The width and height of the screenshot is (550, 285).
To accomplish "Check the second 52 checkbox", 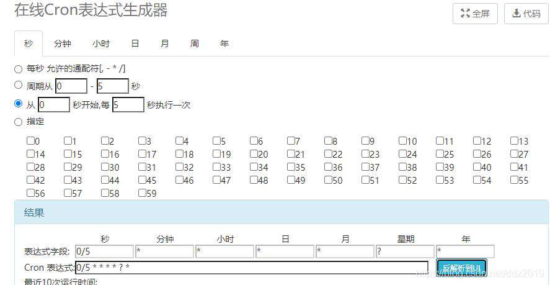I will 402,180.
